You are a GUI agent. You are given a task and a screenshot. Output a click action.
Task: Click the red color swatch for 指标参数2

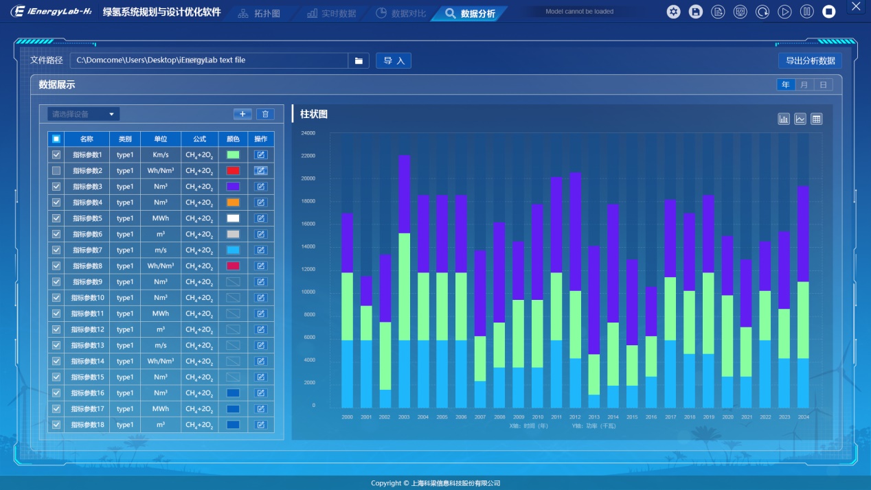coord(233,171)
